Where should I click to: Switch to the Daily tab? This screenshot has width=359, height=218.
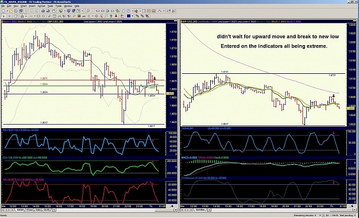(38, 209)
